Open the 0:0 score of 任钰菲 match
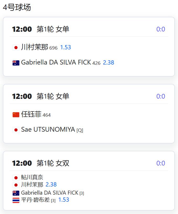 click(161, 96)
